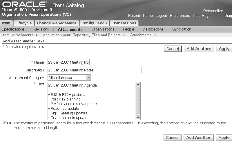Open the Transactions tab
The height and width of the screenshot is (142, 232).
(x=124, y=23)
